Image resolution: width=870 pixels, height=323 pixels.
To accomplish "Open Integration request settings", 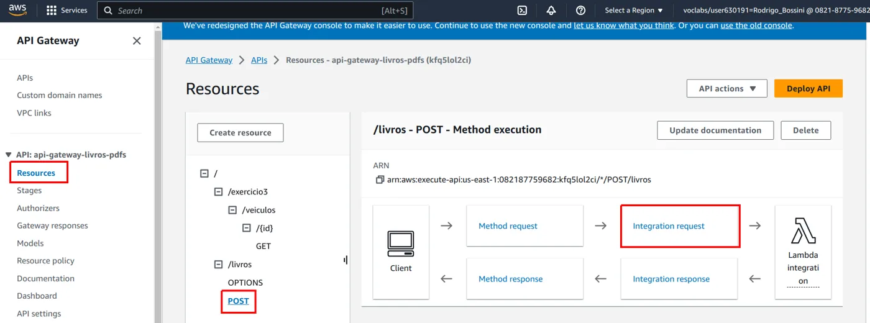I will [x=669, y=226].
